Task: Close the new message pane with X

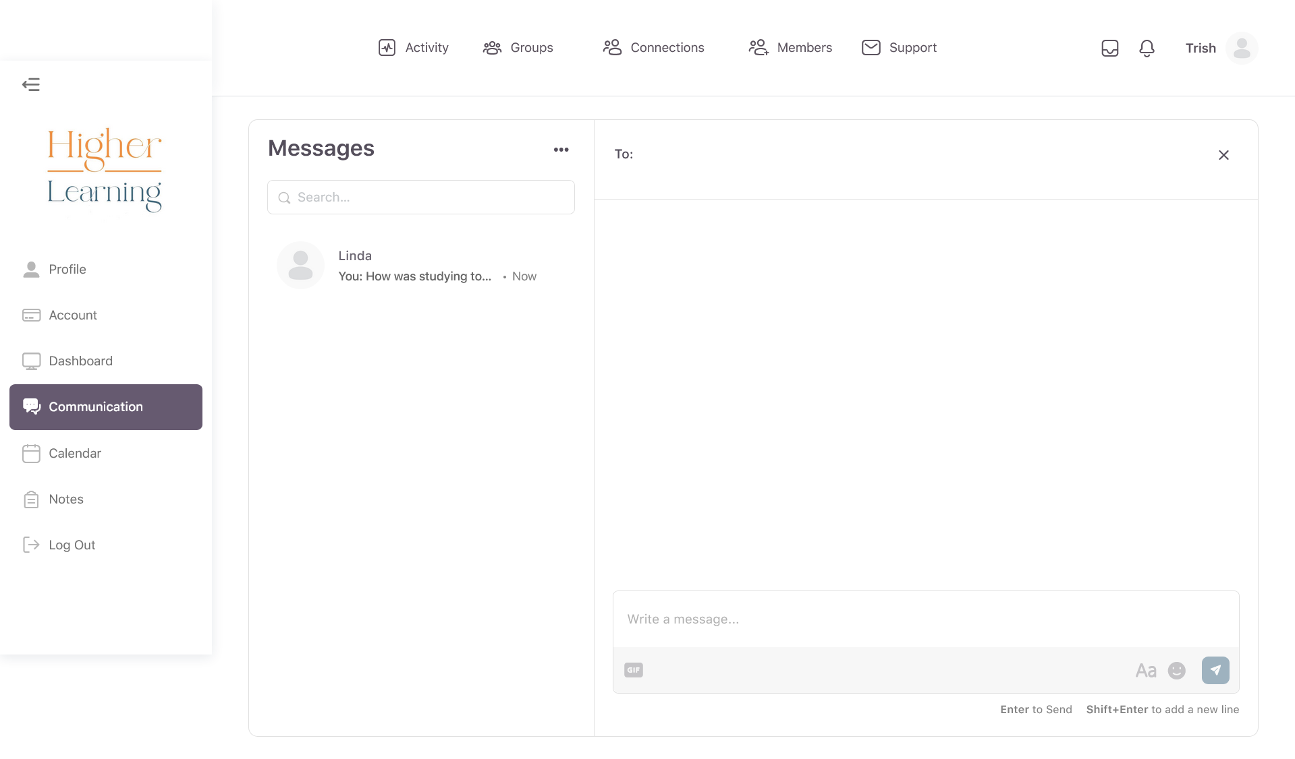Action: click(1223, 155)
